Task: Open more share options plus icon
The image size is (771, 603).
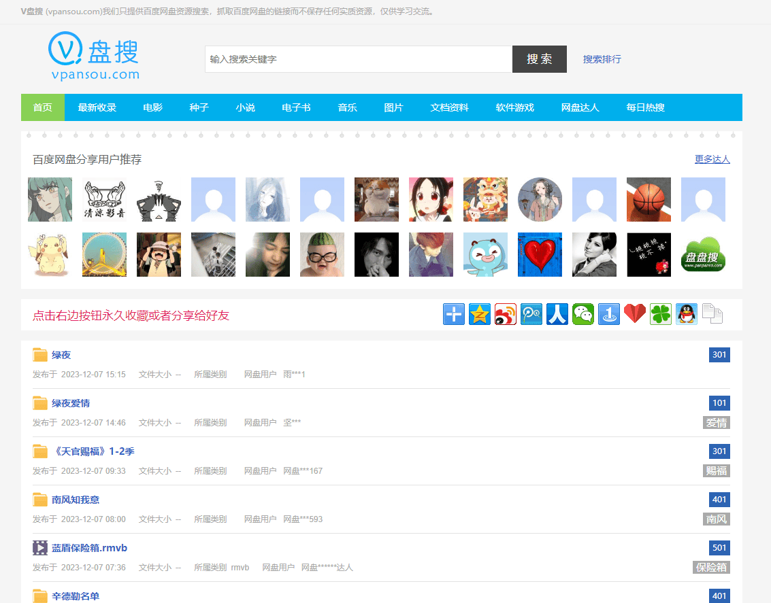Action: [454, 314]
